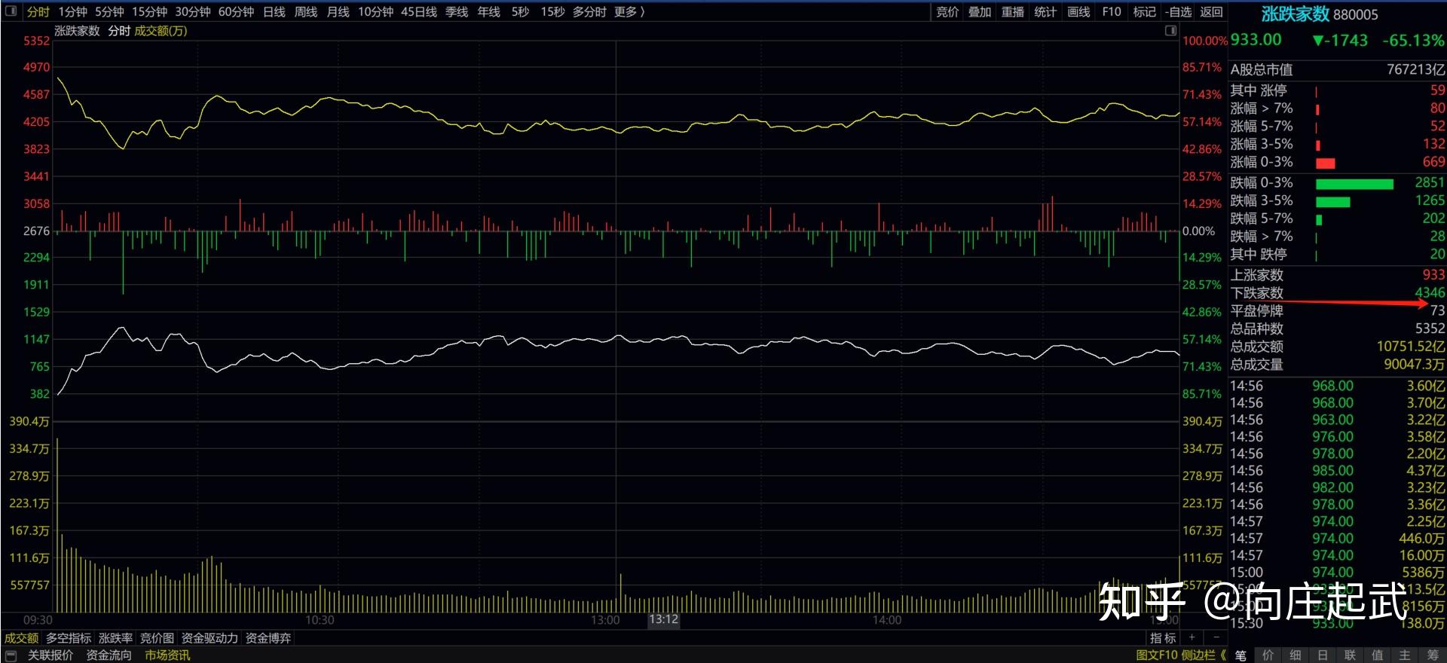The image size is (1447, 663).
Task: Switch to 日线 daily chart
Action: click(274, 12)
